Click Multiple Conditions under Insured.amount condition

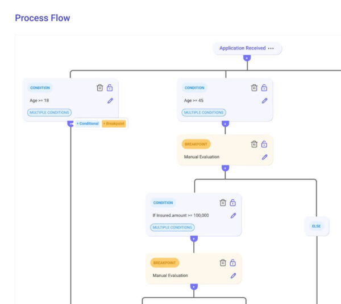point(172,228)
